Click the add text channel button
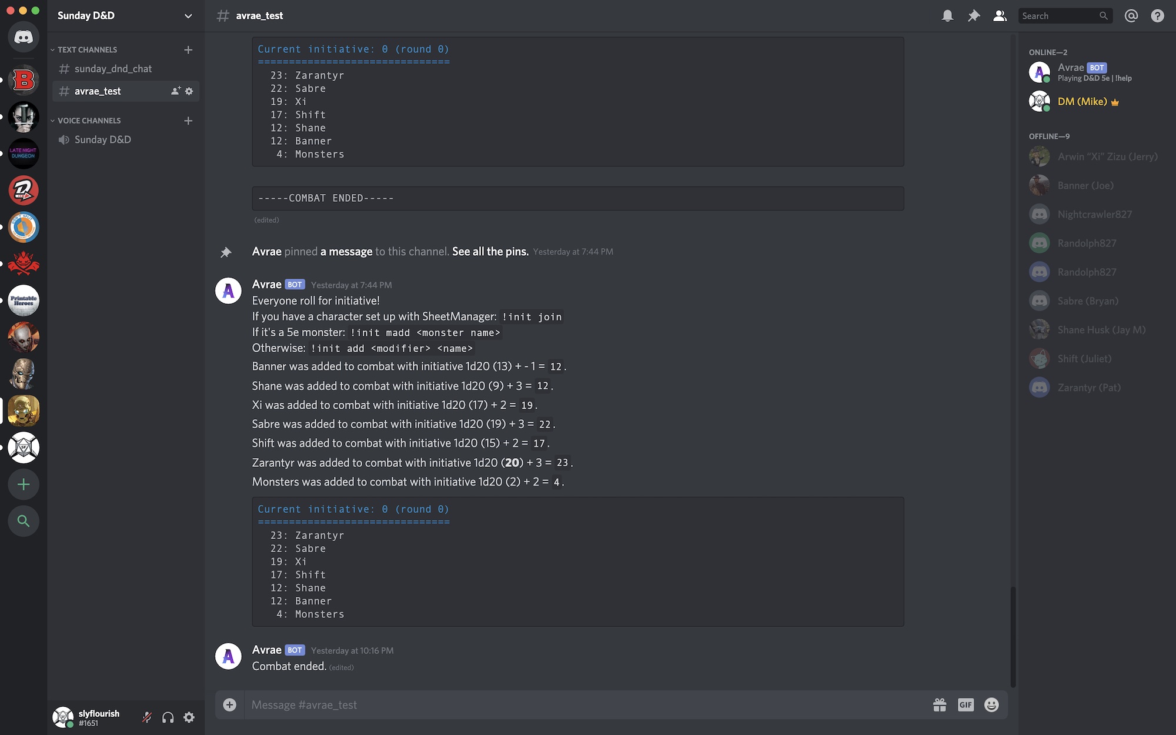Screen dimensions: 1176x735 pos(187,49)
